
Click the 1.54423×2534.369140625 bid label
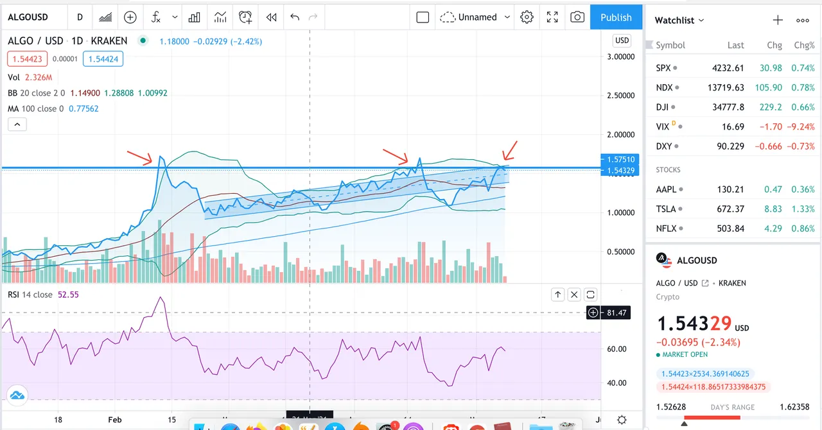(x=706, y=374)
